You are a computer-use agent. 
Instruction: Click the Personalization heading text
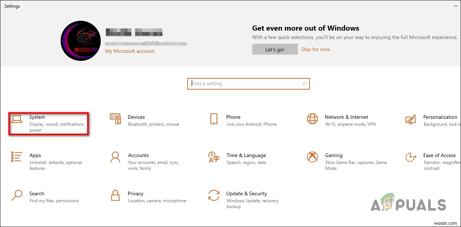coord(440,117)
